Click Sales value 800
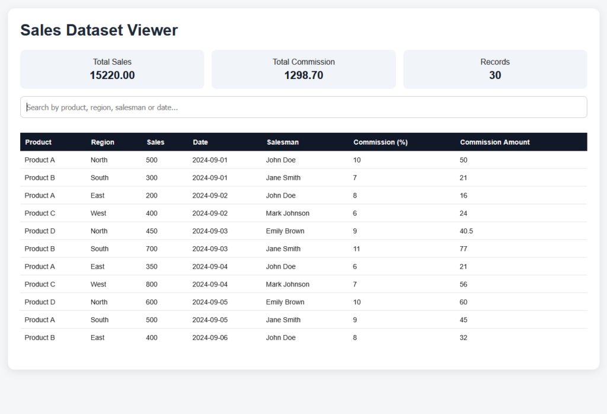 (x=152, y=285)
